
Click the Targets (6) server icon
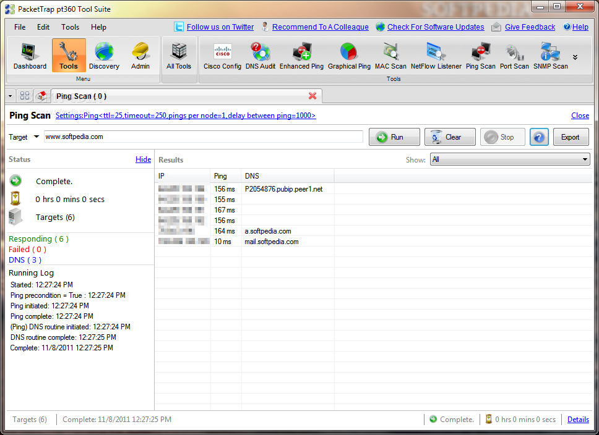point(15,217)
